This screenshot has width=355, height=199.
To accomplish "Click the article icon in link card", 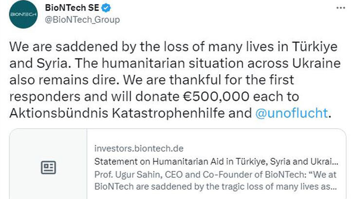I will [48, 167].
